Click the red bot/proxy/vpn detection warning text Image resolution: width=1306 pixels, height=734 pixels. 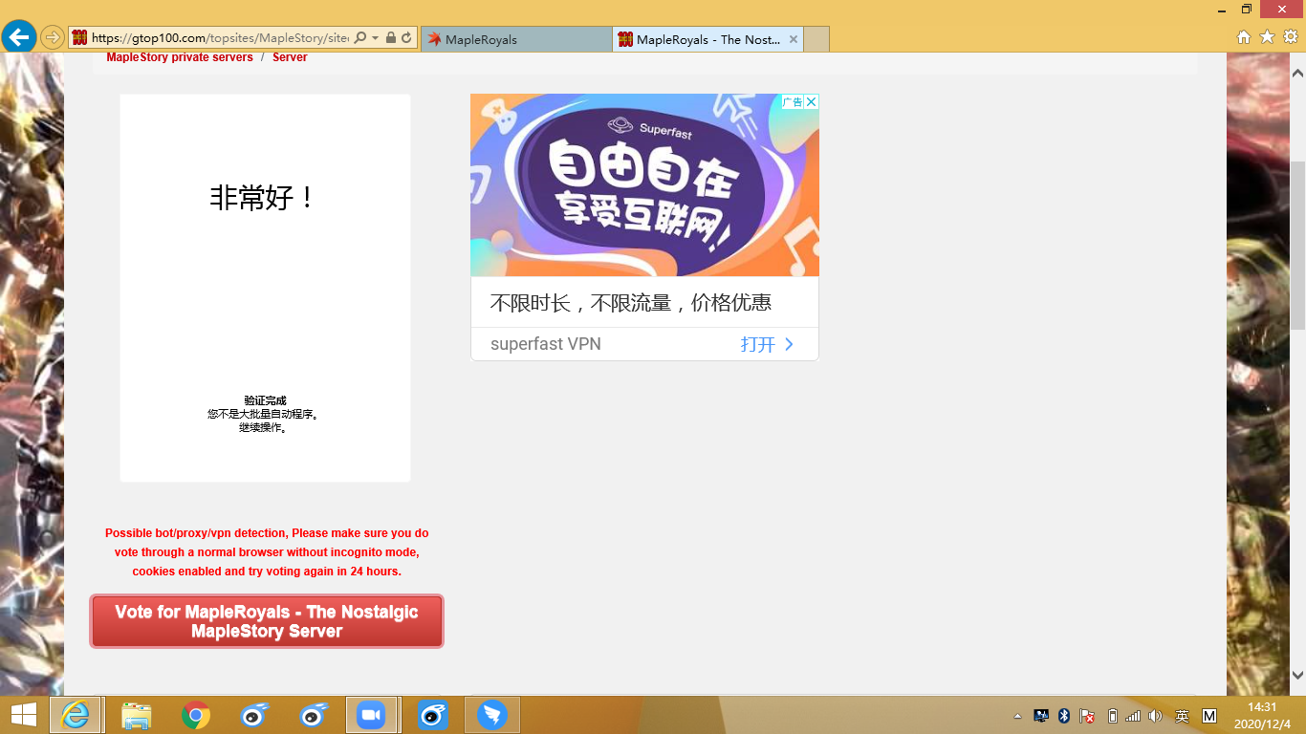[x=267, y=552]
